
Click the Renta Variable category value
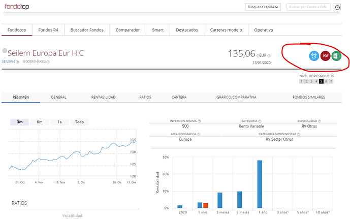click(x=251, y=126)
